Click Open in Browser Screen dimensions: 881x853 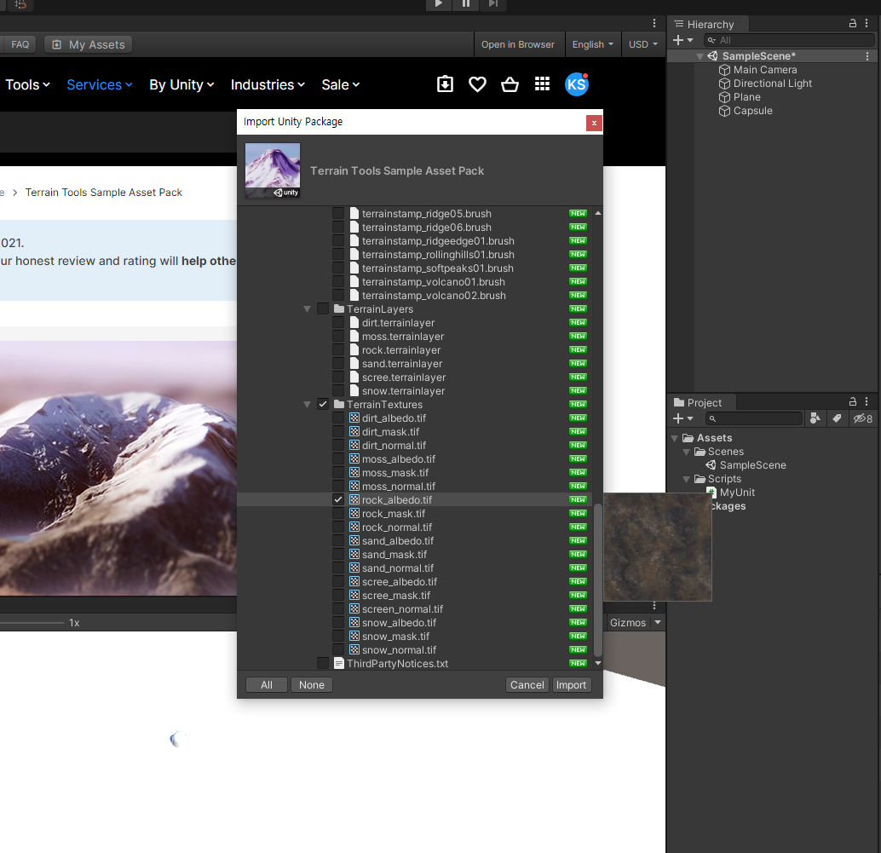(x=517, y=44)
